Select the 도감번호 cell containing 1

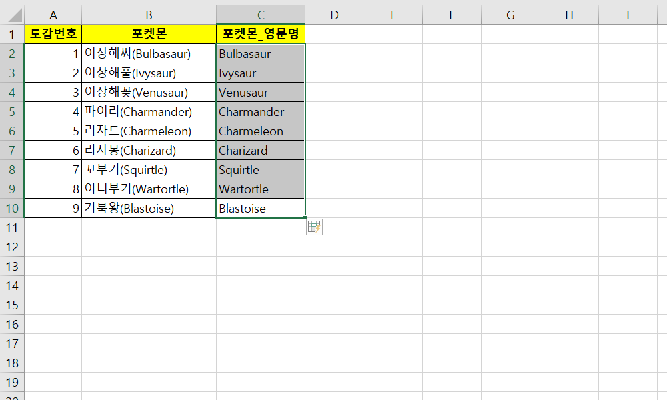[x=53, y=53]
